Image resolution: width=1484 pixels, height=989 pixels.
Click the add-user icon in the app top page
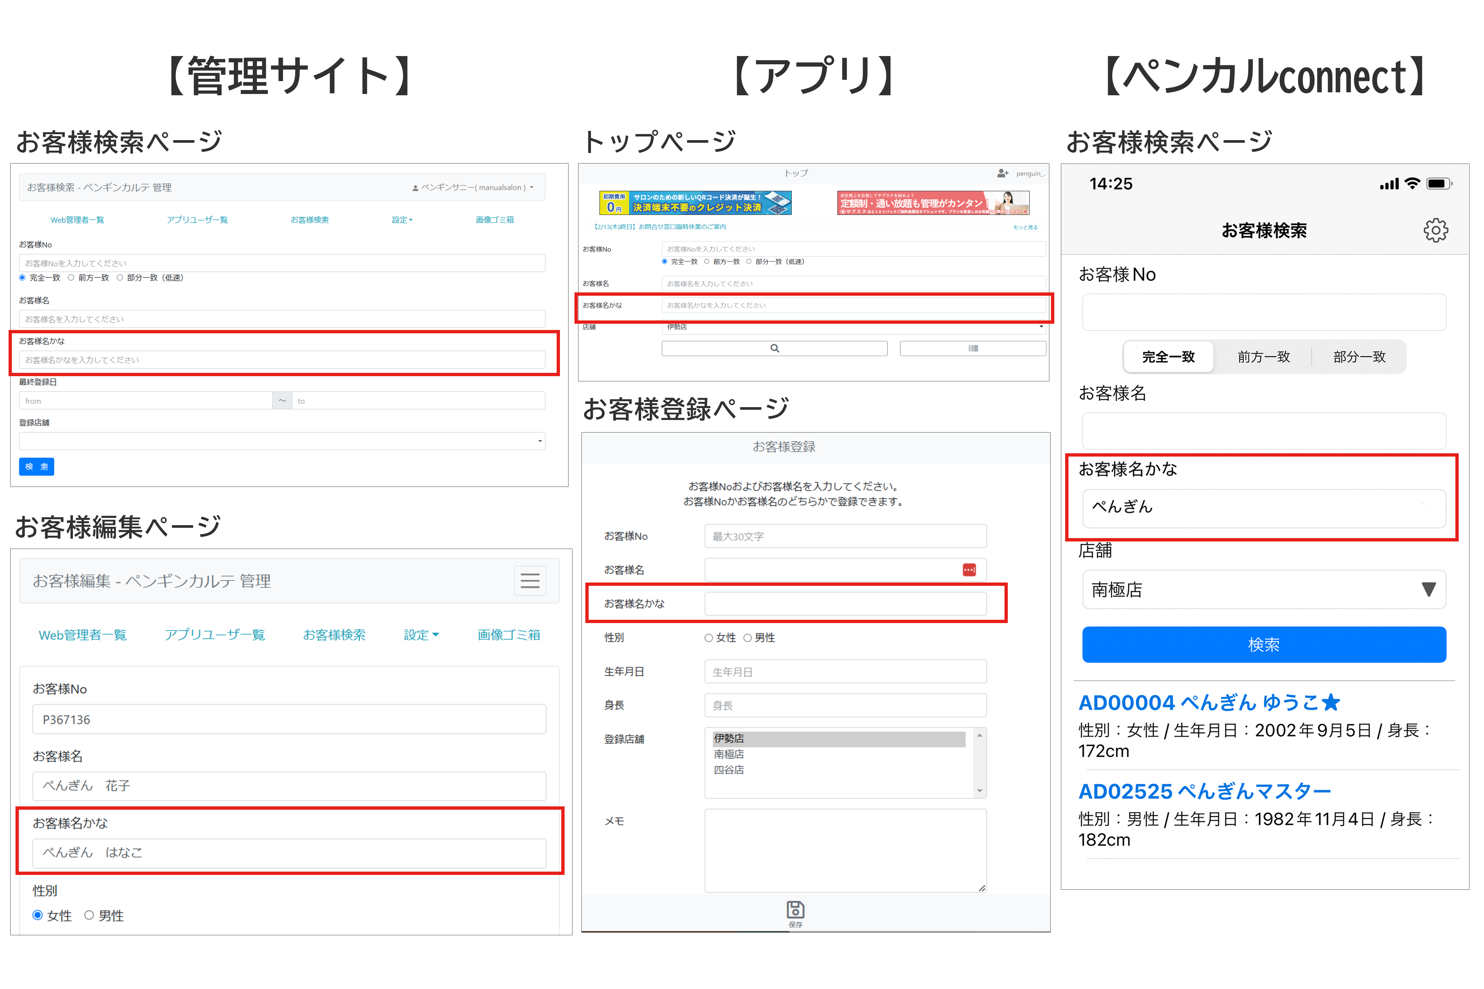[x=1002, y=173]
